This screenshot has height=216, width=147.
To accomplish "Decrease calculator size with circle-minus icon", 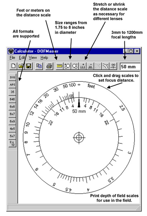I will coord(75,66).
